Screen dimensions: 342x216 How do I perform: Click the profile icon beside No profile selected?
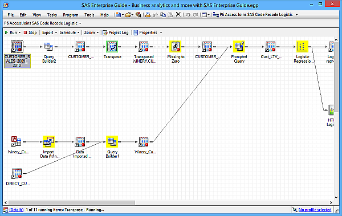(x=295, y=210)
